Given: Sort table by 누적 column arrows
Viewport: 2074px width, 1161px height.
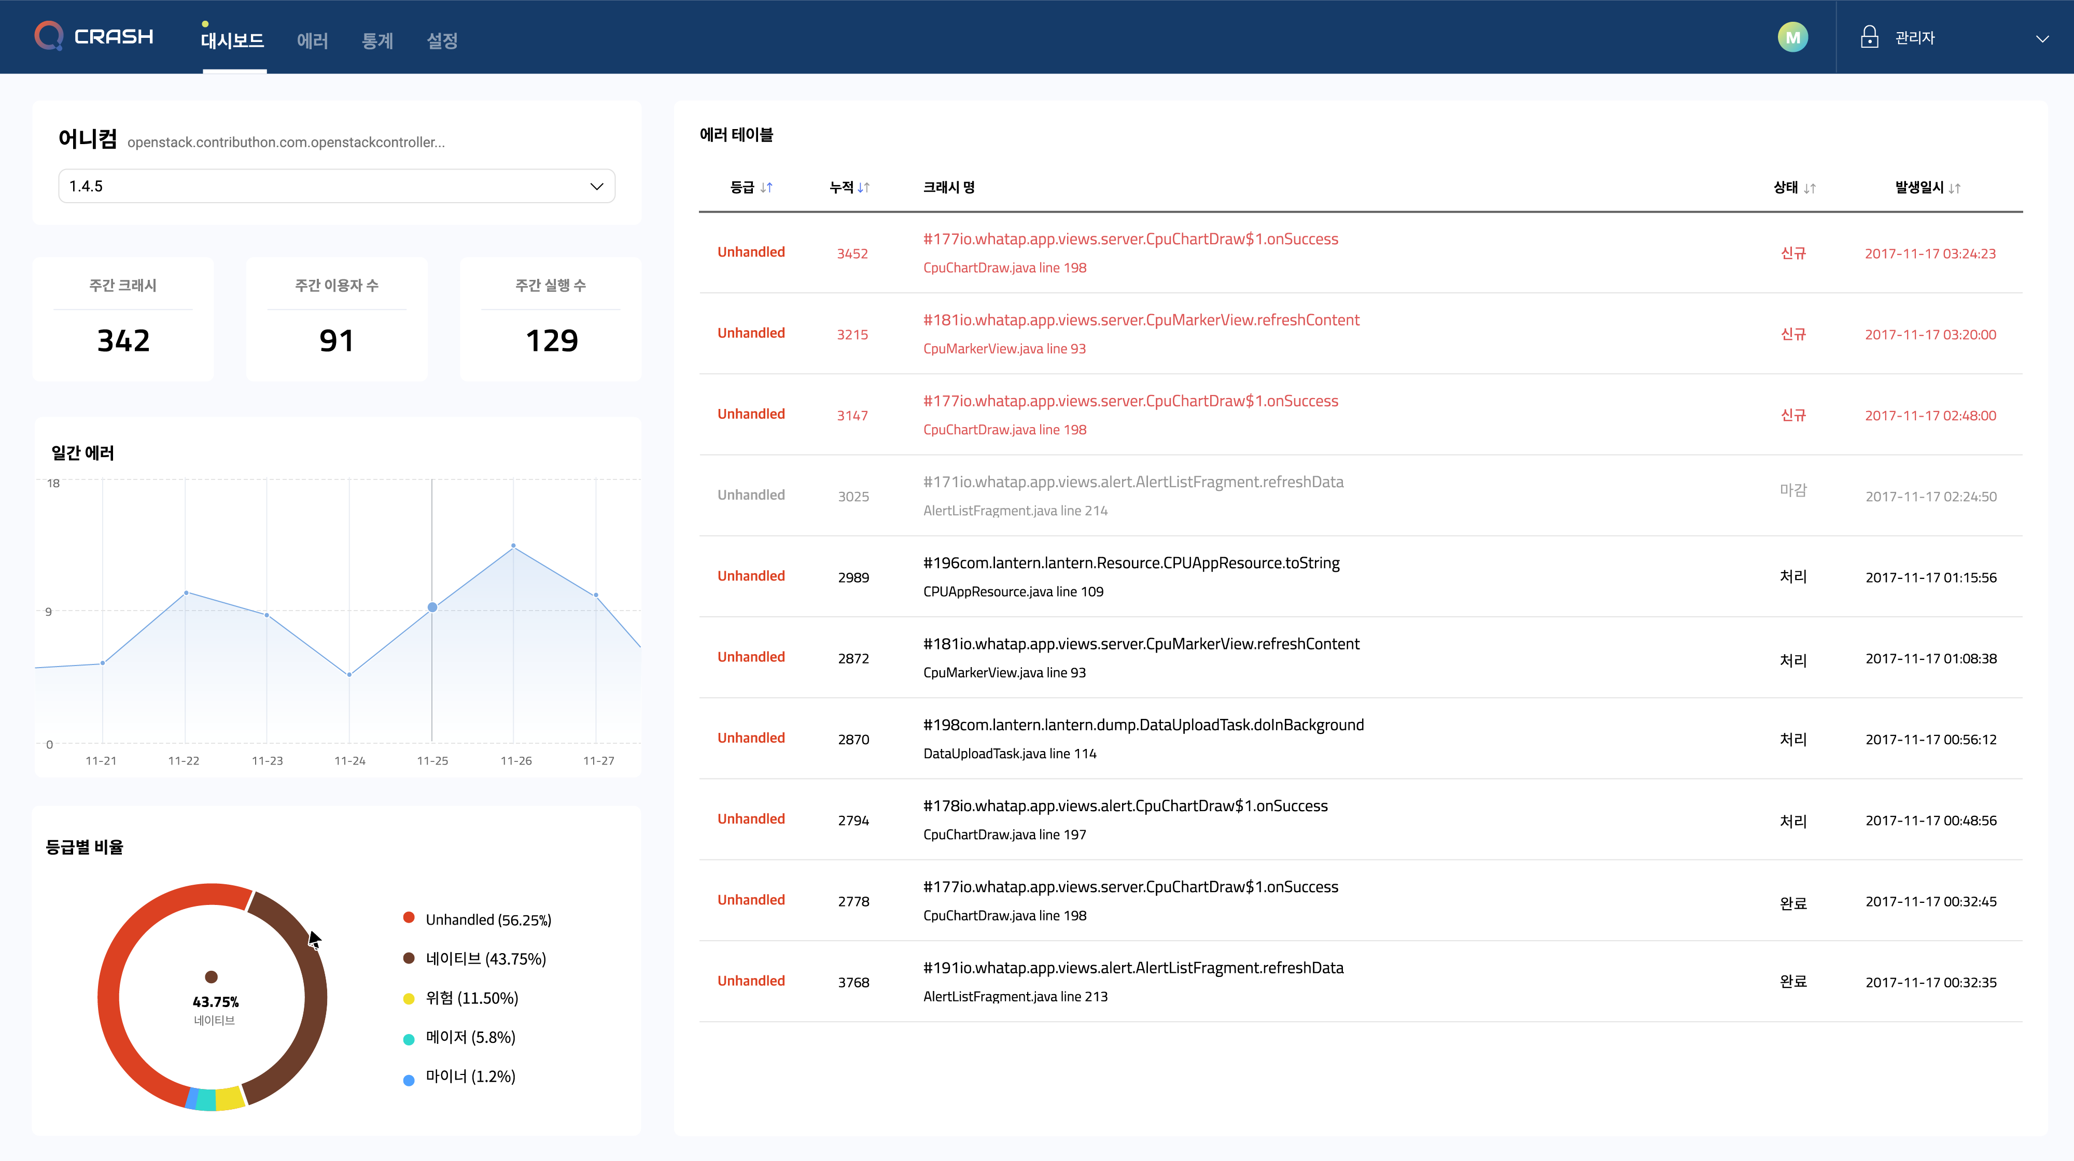Looking at the screenshot, I should tap(863, 188).
